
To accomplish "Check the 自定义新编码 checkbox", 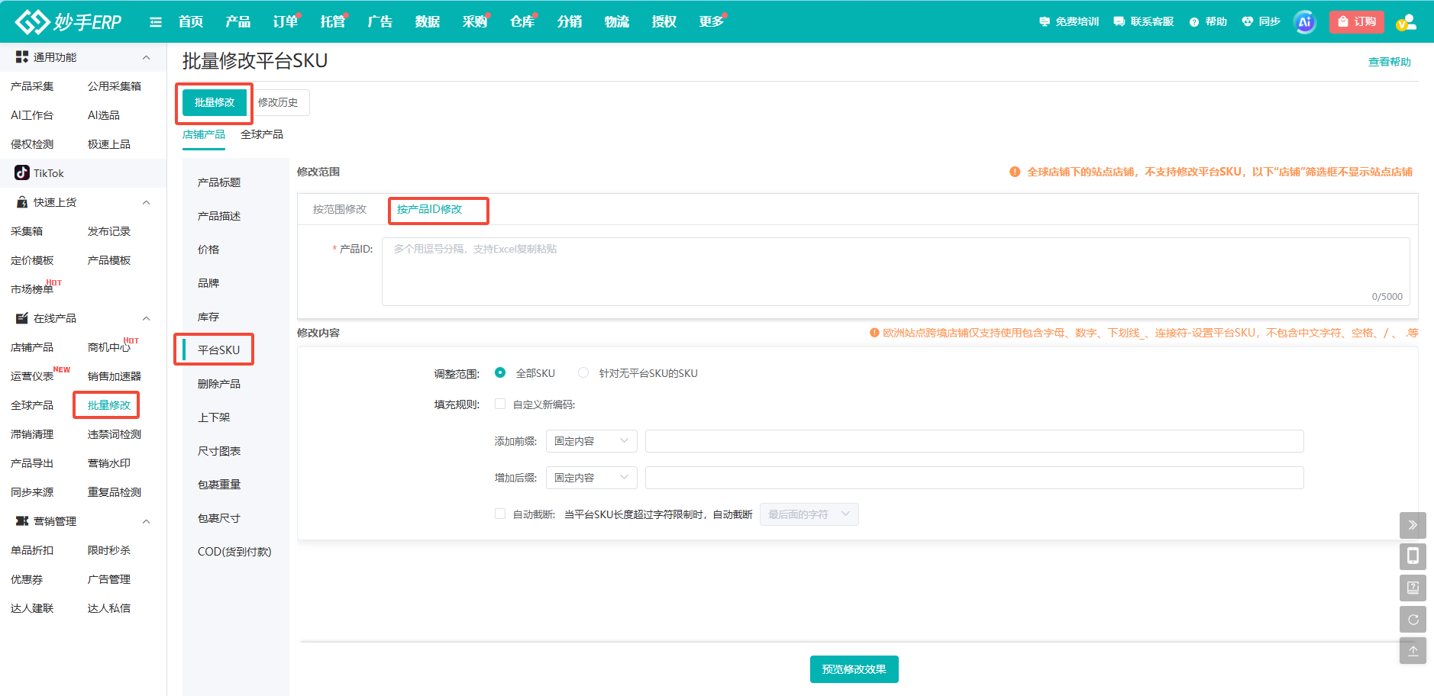I will 500,404.
